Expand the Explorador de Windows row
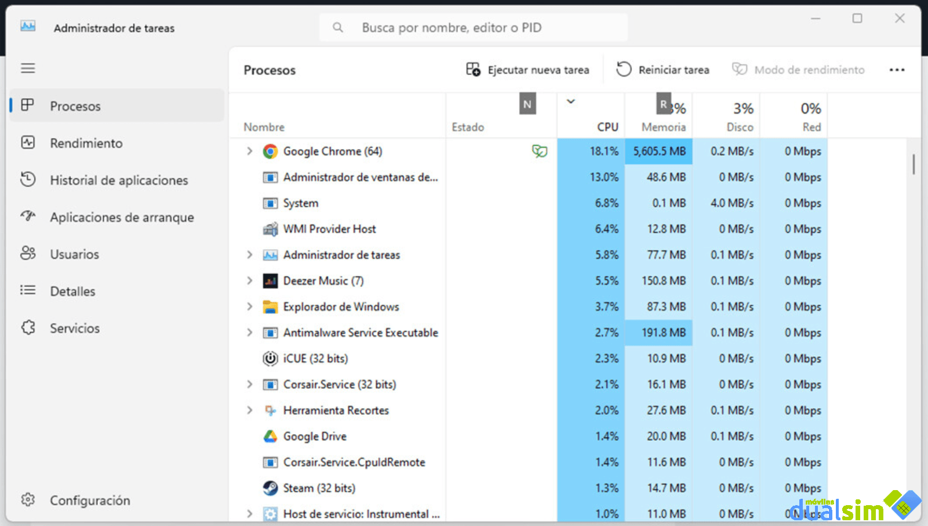The image size is (928, 526). click(x=250, y=306)
